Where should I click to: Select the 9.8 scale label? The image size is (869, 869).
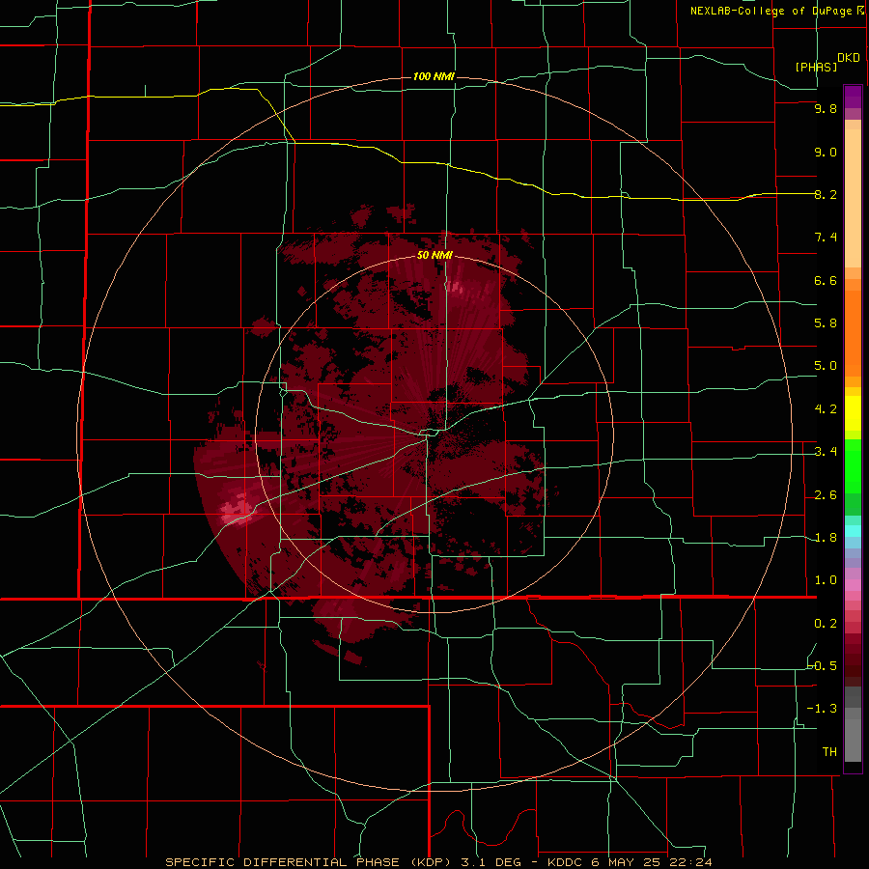point(826,108)
